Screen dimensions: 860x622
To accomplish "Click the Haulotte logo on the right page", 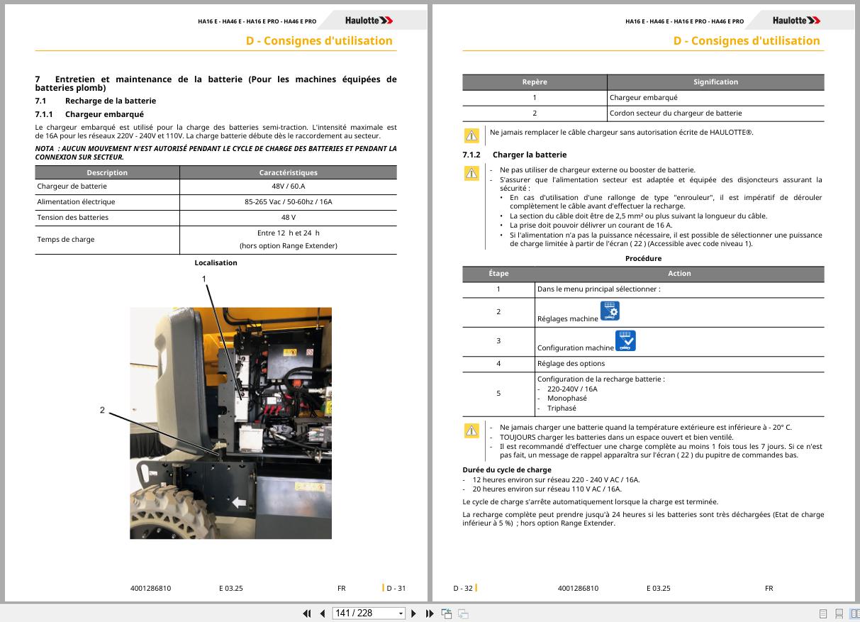I will coord(797,21).
